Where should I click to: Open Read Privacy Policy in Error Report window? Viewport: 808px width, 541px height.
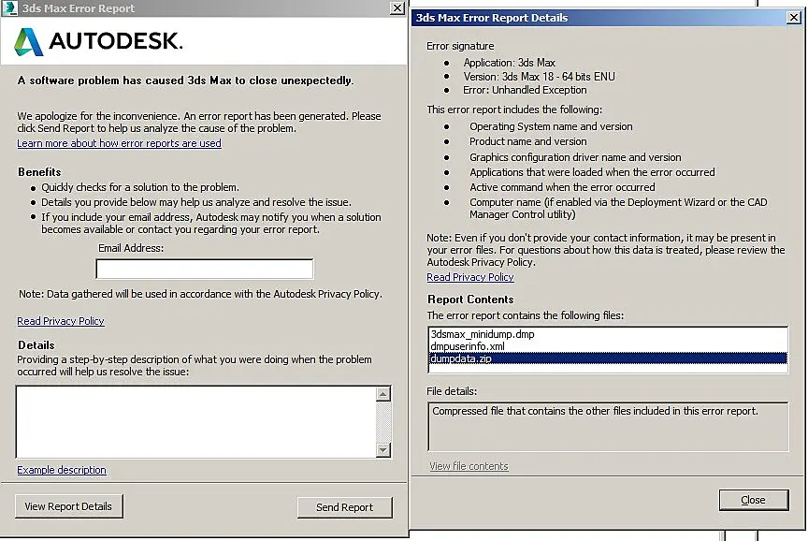(x=61, y=321)
